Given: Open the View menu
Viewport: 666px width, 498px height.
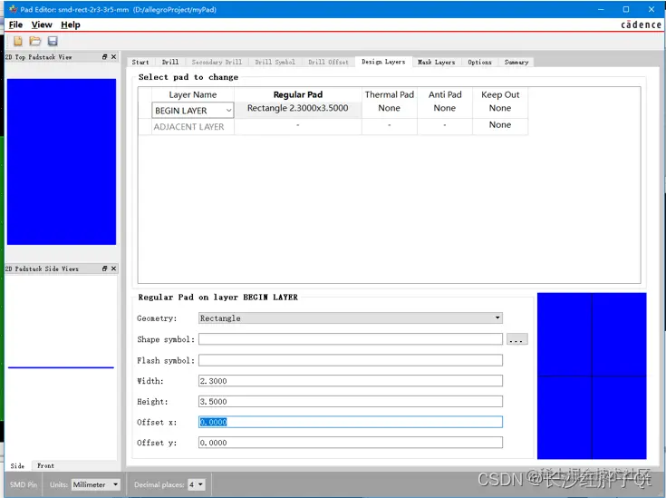Looking at the screenshot, I should 42,24.
